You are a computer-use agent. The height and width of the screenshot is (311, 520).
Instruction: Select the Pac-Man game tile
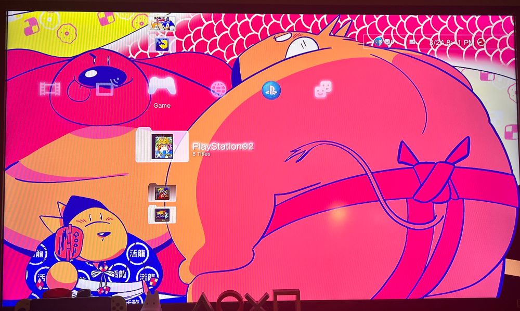click(x=162, y=44)
